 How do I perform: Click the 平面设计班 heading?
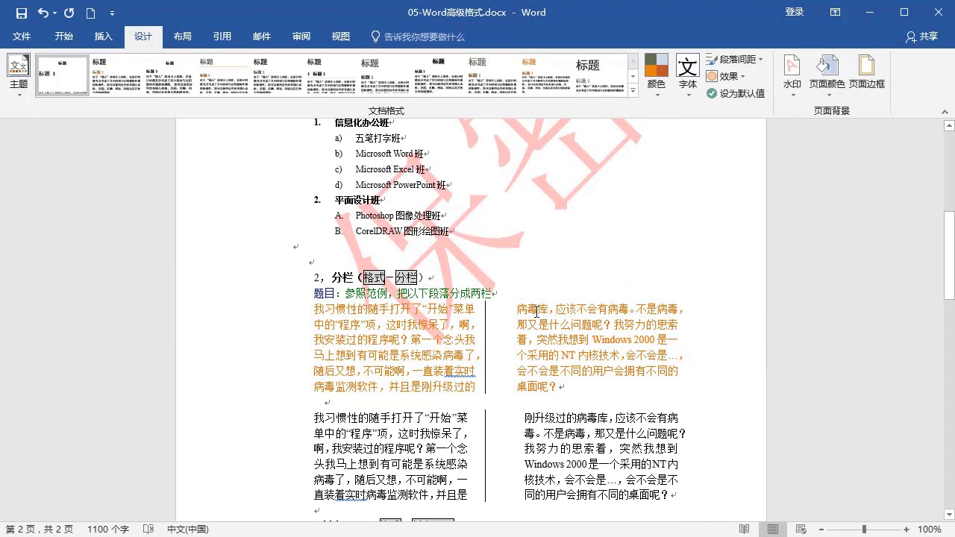pyautogui.click(x=357, y=200)
